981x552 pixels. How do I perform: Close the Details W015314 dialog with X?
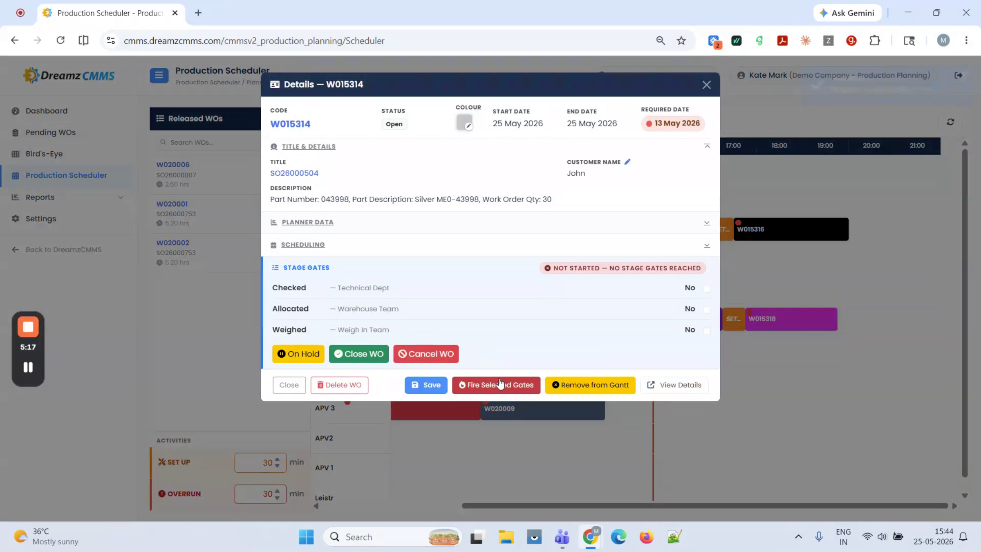point(706,85)
